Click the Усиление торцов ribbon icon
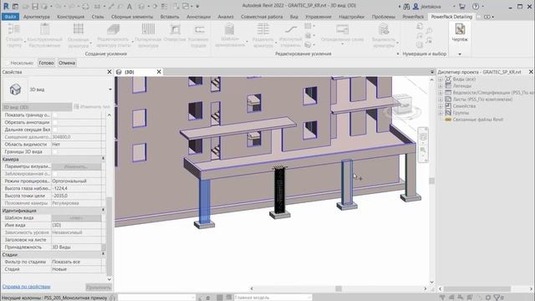Viewport: 535px width, 301px height. tap(199, 29)
